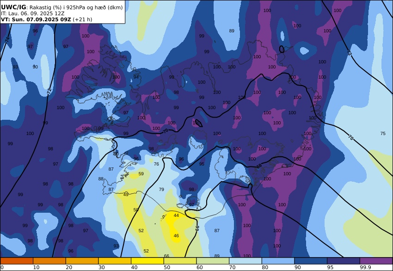This screenshot has height=271, width=393.
Task: Click the humidity value 75 on the map
Action: (x=383, y=133)
